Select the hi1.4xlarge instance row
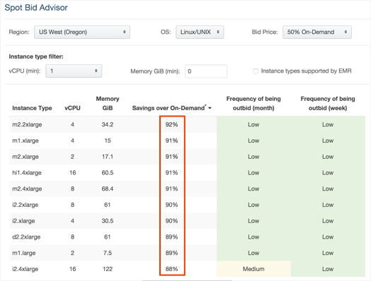This screenshot has width=371, height=281. [187, 173]
